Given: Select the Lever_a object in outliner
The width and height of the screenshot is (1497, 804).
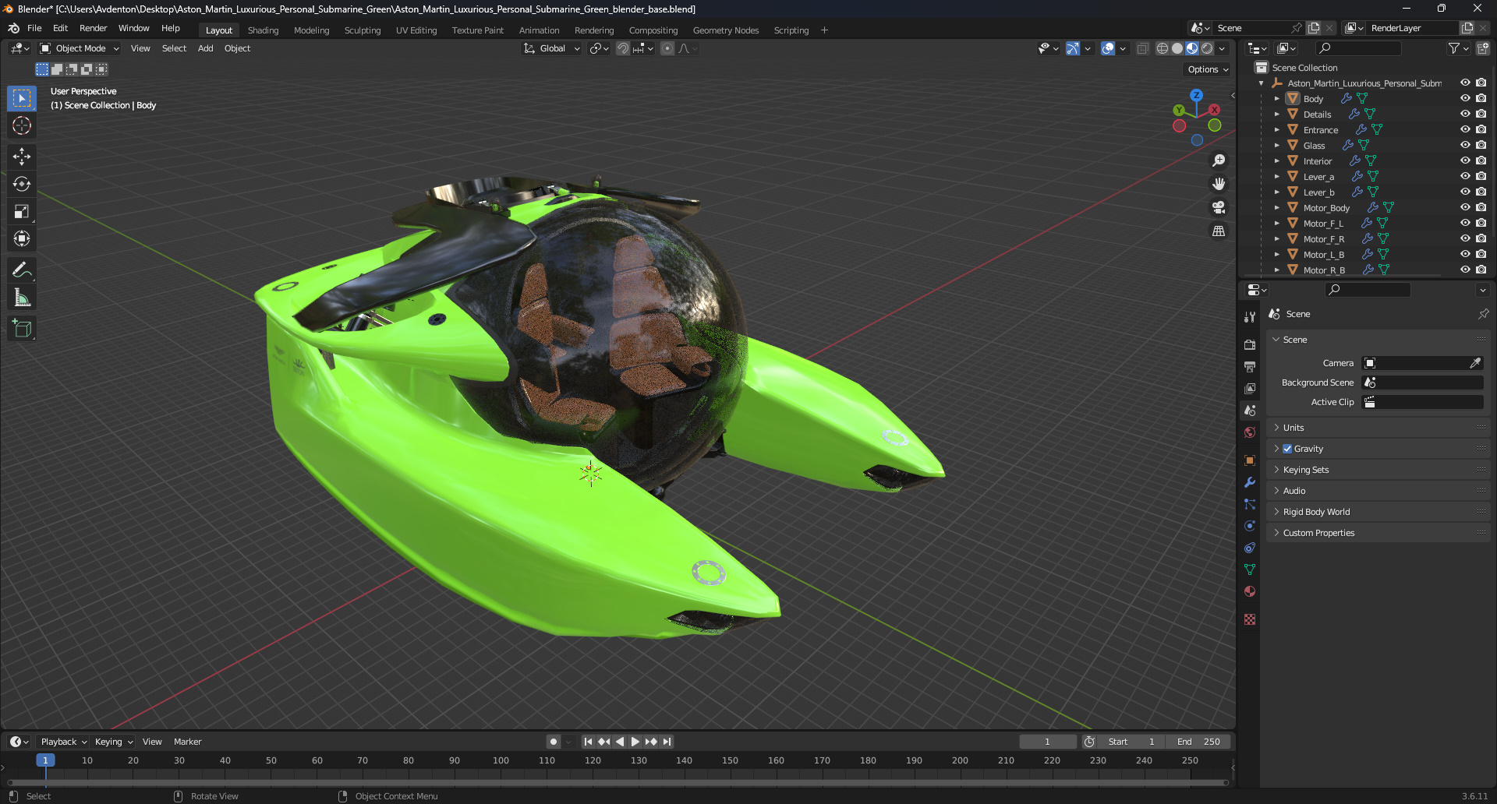Looking at the screenshot, I should coord(1318,177).
